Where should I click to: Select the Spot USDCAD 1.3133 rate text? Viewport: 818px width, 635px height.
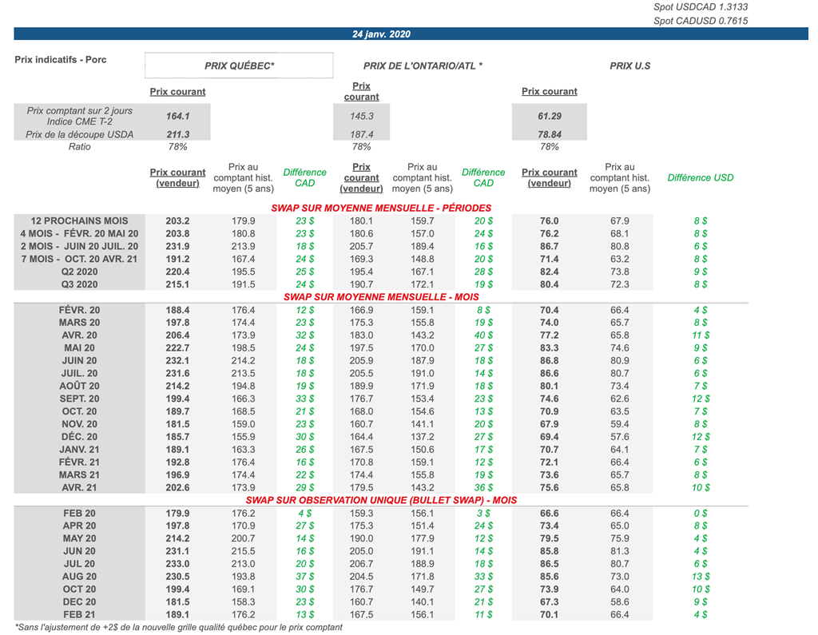point(701,7)
